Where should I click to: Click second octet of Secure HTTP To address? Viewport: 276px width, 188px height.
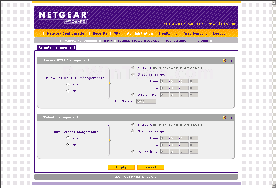(174, 88)
